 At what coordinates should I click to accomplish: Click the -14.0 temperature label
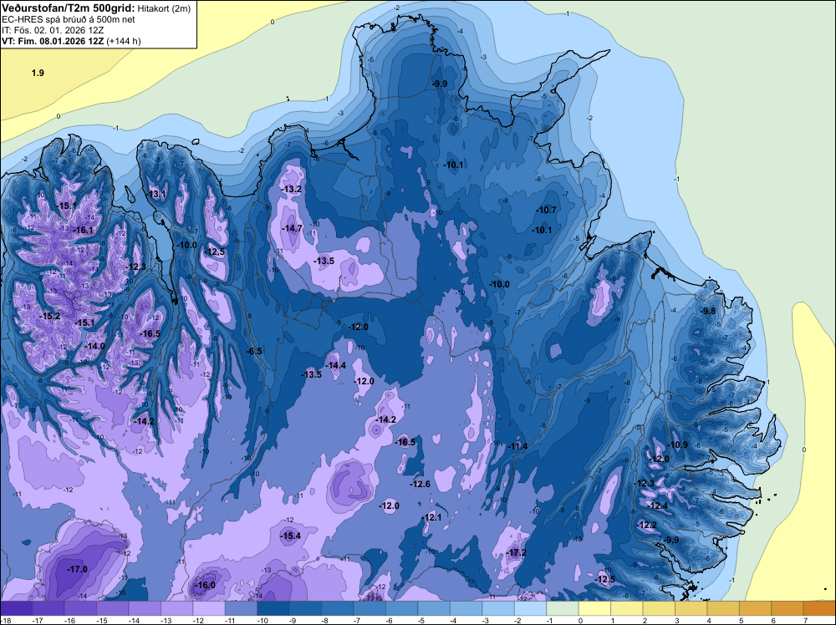[x=95, y=346]
